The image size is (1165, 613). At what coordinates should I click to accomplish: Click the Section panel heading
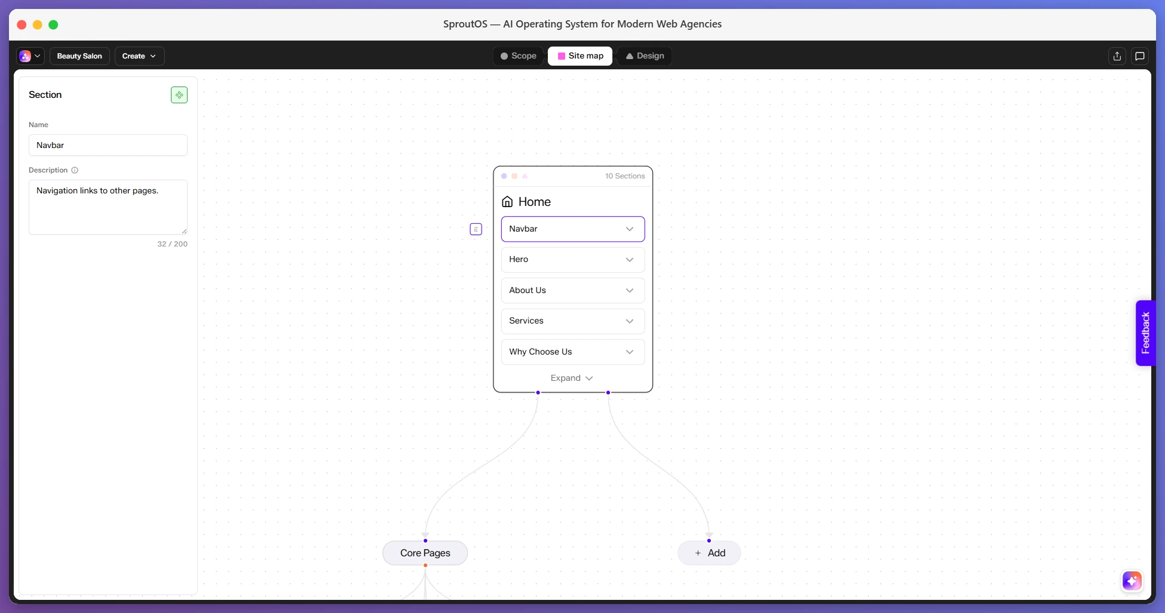(45, 95)
